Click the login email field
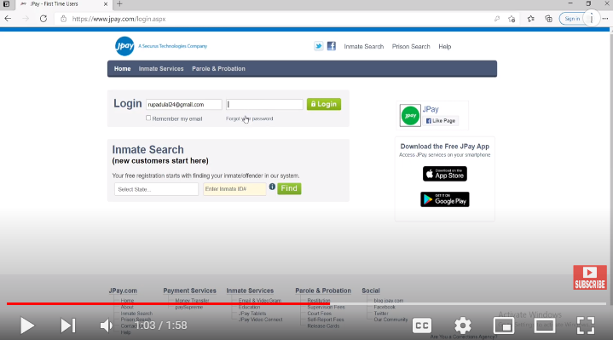The height and width of the screenshot is (340, 613). tap(184, 104)
